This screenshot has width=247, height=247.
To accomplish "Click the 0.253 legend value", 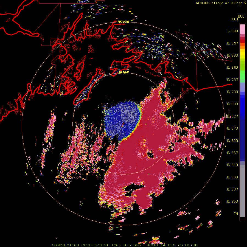I will tap(232, 201).
